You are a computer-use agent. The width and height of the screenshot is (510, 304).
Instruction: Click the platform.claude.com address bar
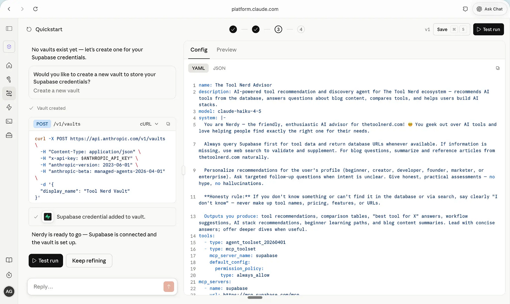coord(255,9)
